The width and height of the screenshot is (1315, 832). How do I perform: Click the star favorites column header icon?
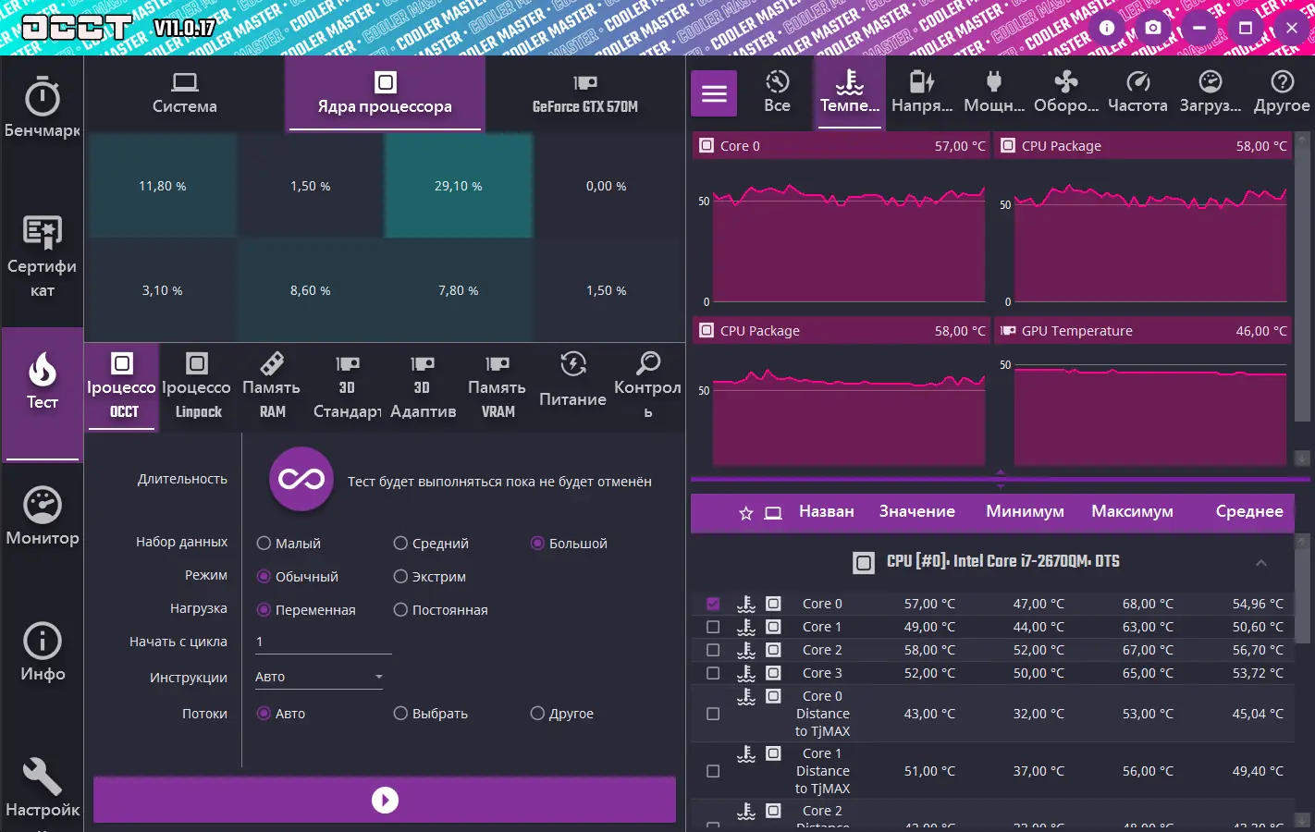pos(746,513)
